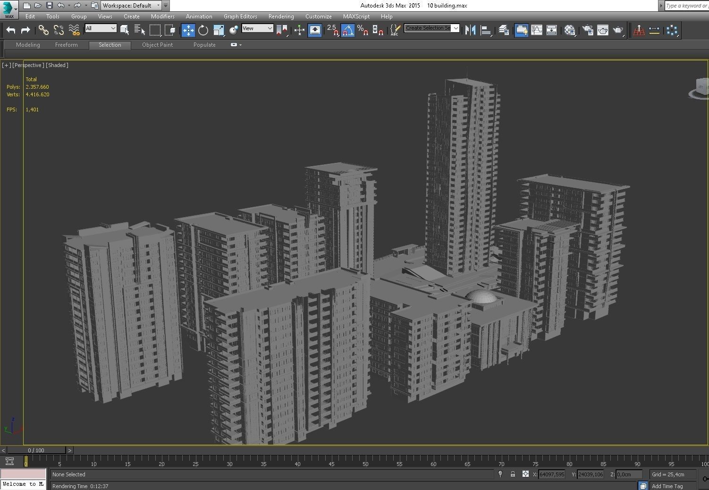Screen dimensions: 709x490
Task: Open the Material Editor icon
Action: 570,30
